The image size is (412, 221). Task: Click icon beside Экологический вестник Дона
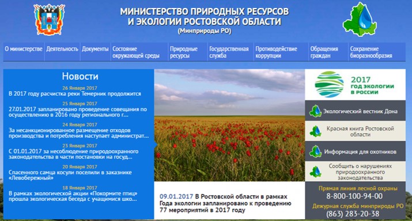(x=315, y=111)
